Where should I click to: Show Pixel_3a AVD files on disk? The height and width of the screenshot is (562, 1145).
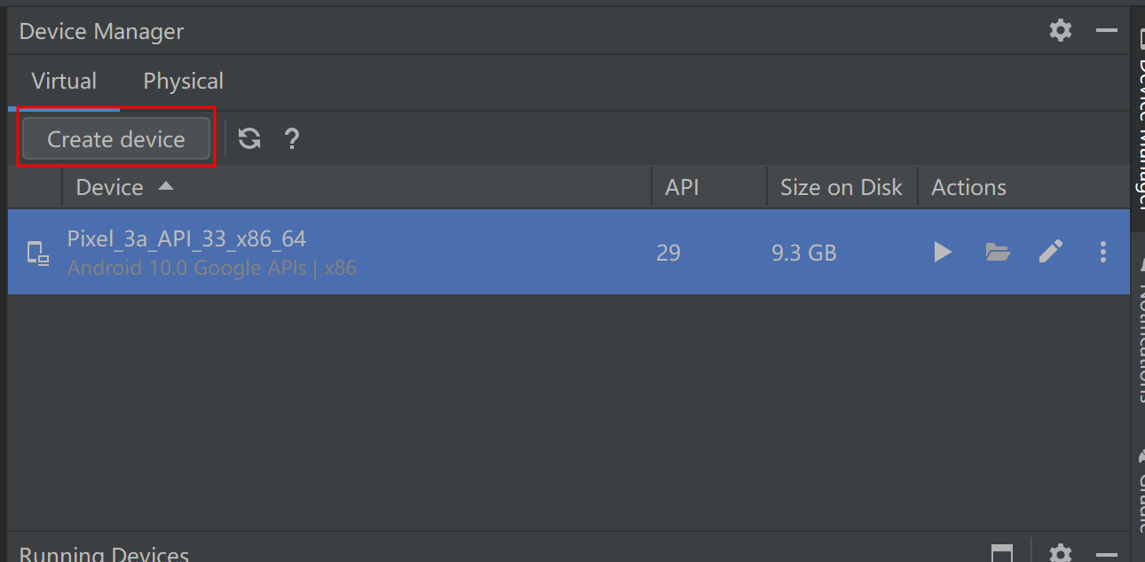(x=998, y=253)
